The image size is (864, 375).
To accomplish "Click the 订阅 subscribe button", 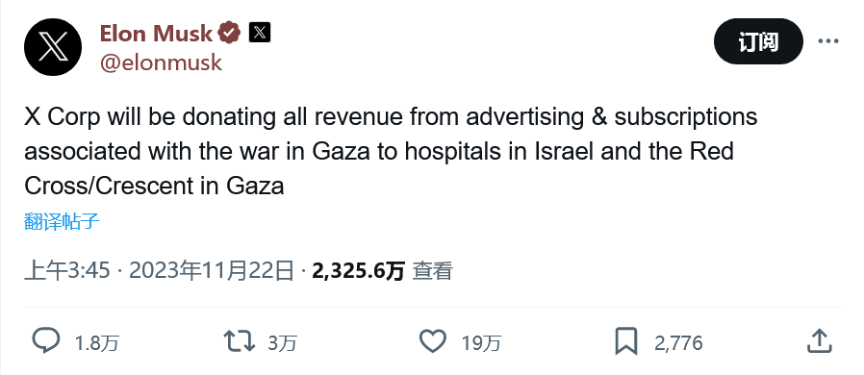I will 758,41.
